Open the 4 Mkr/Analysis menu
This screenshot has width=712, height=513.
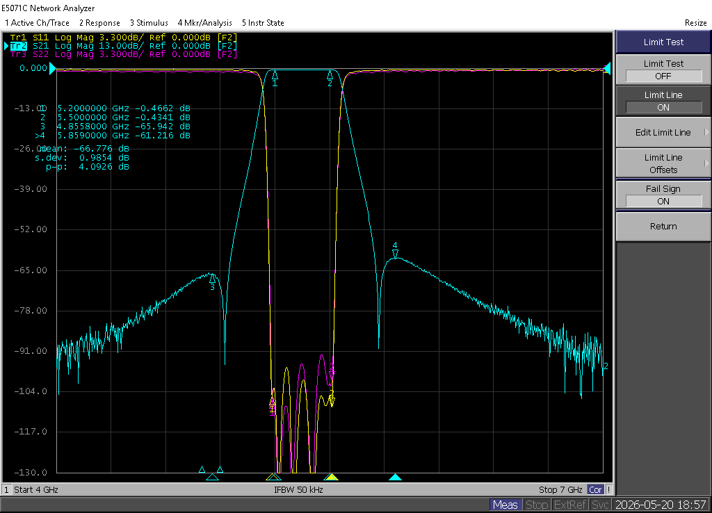tap(205, 23)
